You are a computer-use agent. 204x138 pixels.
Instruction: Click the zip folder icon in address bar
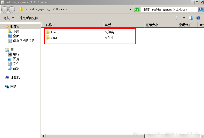click(21, 9)
